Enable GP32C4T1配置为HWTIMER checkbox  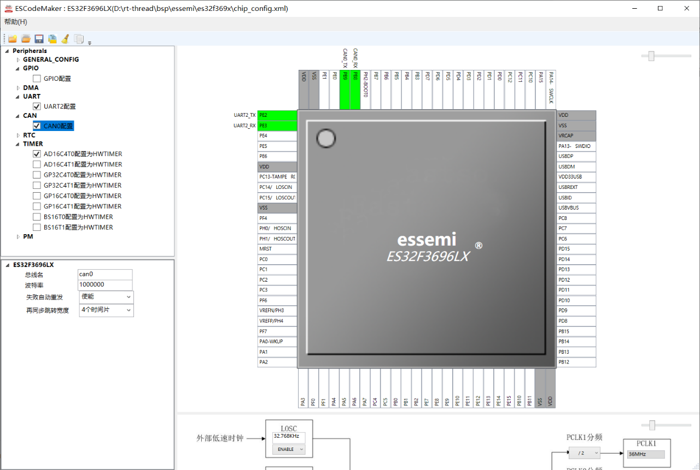coord(37,185)
